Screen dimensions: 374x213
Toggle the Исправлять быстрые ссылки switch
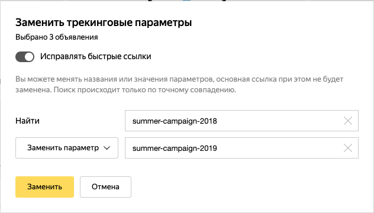pyautogui.click(x=25, y=57)
